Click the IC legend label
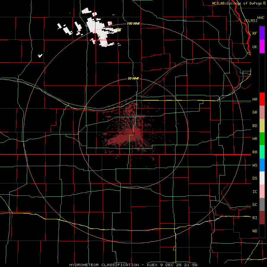The height and width of the screenshot is (267, 267). pos(255,191)
